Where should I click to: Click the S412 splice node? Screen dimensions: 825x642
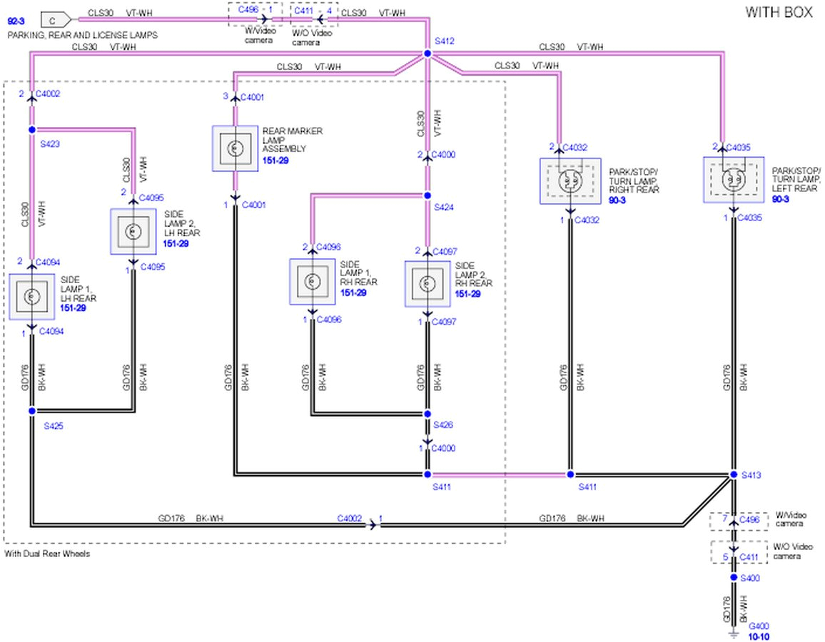tap(427, 53)
